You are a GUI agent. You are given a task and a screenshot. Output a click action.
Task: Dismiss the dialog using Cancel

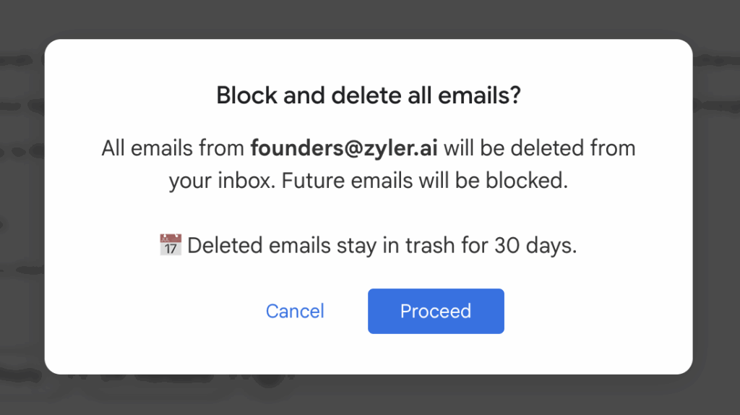click(295, 311)
